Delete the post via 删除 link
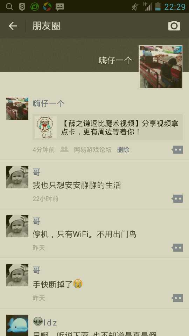 123,149
